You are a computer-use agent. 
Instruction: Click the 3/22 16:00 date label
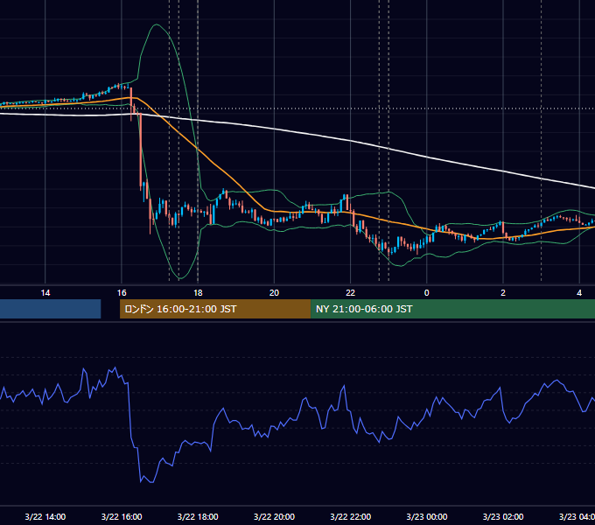[x=122, y=516]
